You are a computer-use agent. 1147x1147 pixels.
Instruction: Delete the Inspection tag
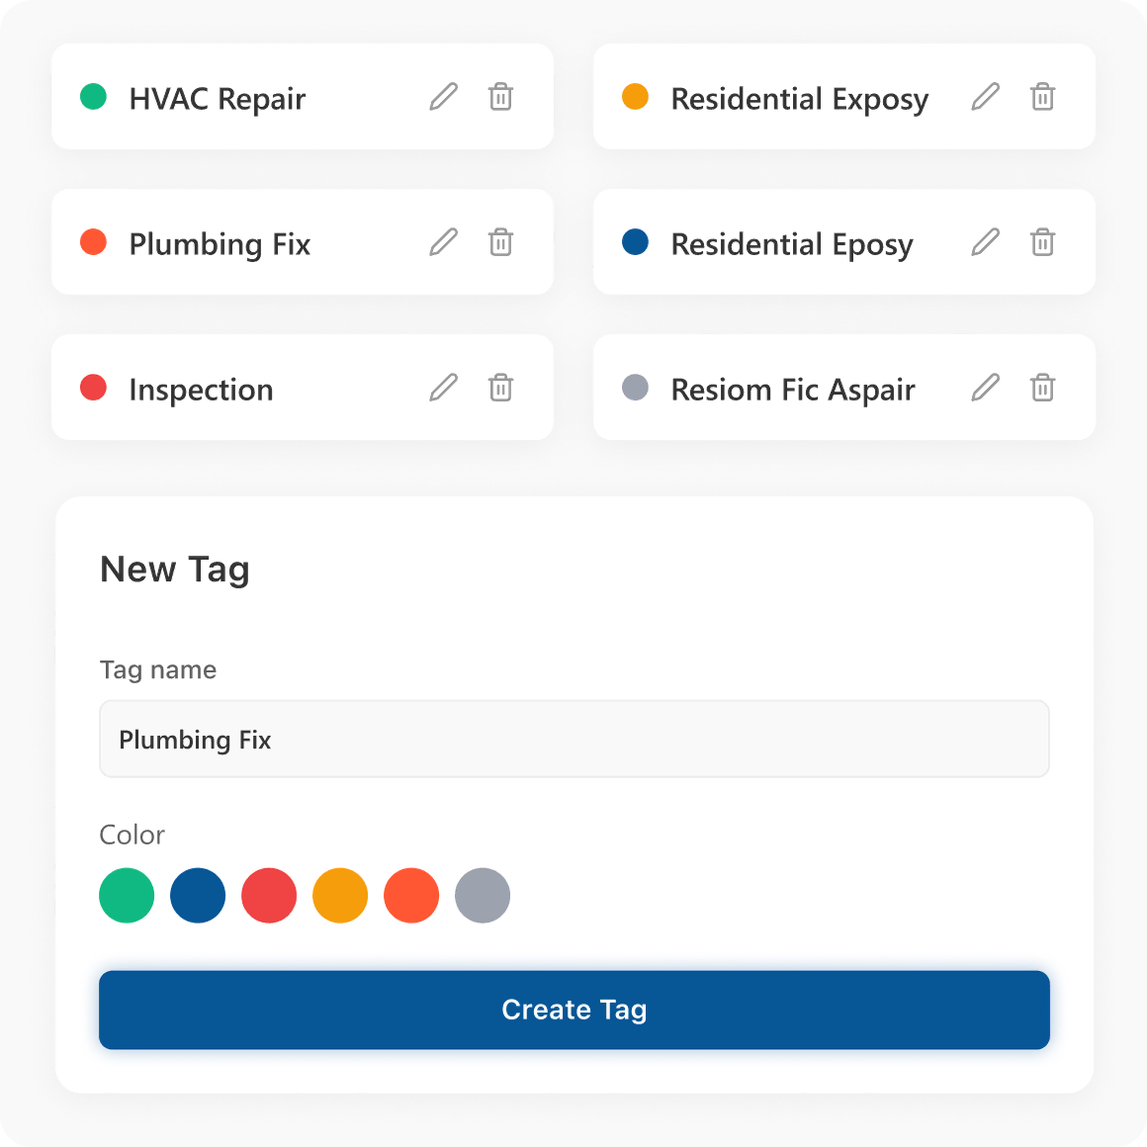point(501,388)
